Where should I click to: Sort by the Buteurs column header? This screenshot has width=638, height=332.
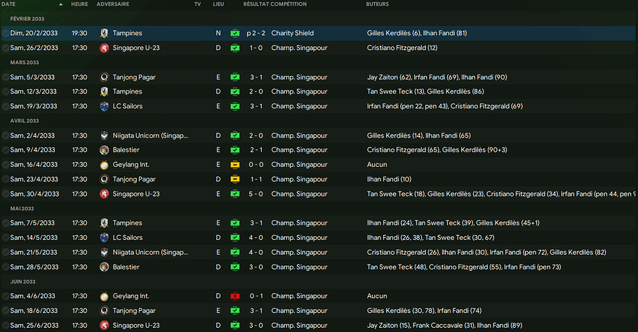[x=378, y=4]
